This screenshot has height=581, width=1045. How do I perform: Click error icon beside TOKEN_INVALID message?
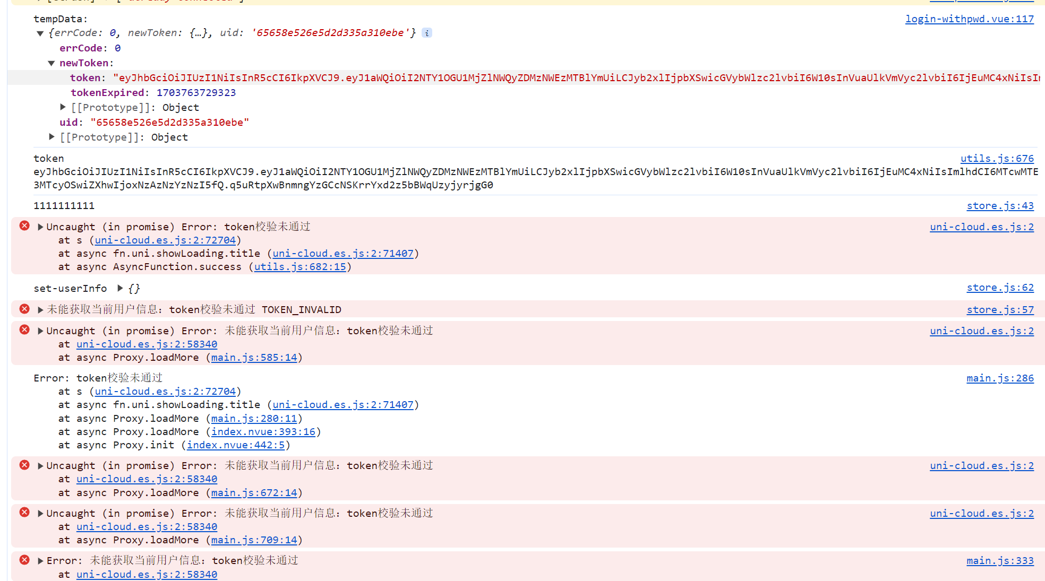point(24,309)
